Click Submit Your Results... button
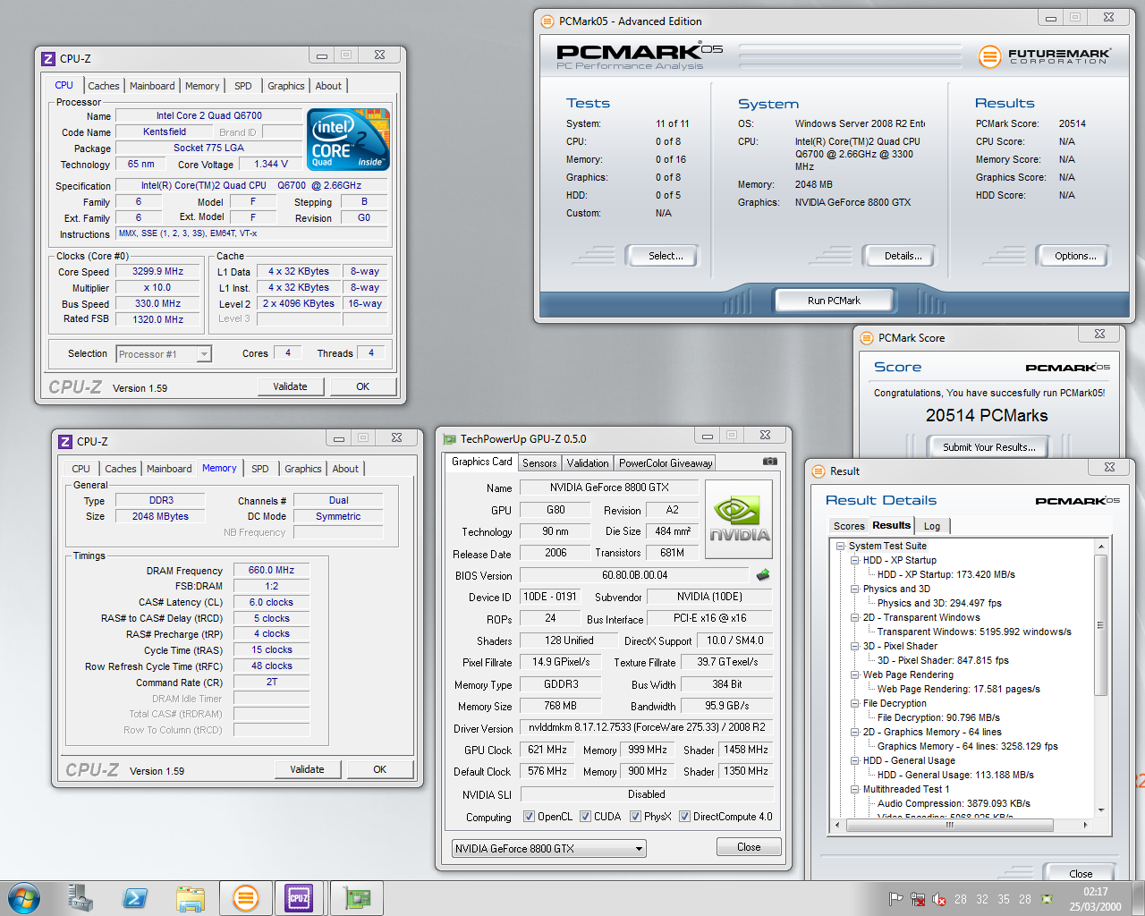This screenshot has height=916, width=1145. [x=988, y=447]
